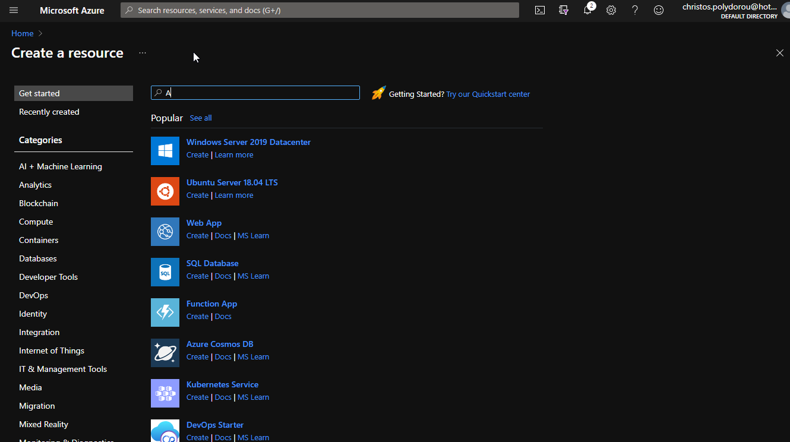
Task: Open the feedback smiley icon
Action: 659,10
